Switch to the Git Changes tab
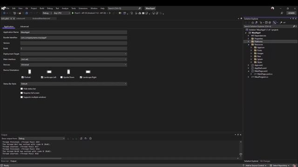Viewport: 298px width, 167px height. point(265,161)
